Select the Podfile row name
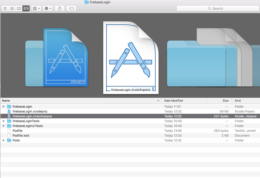The image size is (260, 178). coord(18,131)
